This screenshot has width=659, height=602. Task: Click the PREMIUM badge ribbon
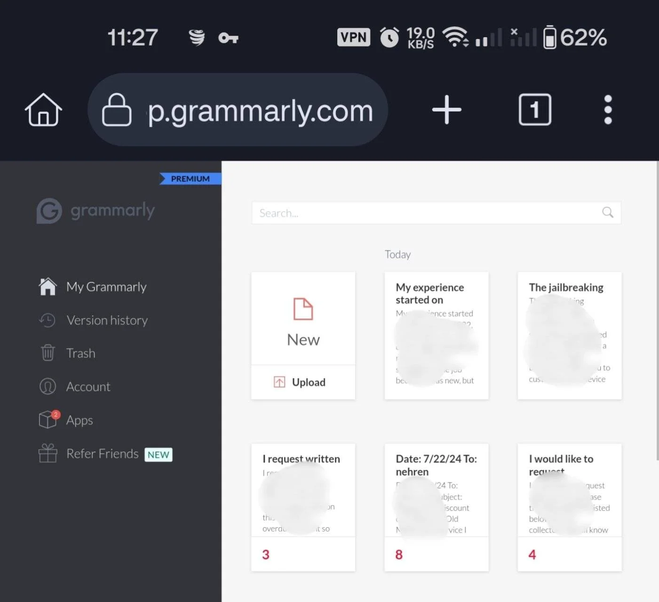coord(190,179)
